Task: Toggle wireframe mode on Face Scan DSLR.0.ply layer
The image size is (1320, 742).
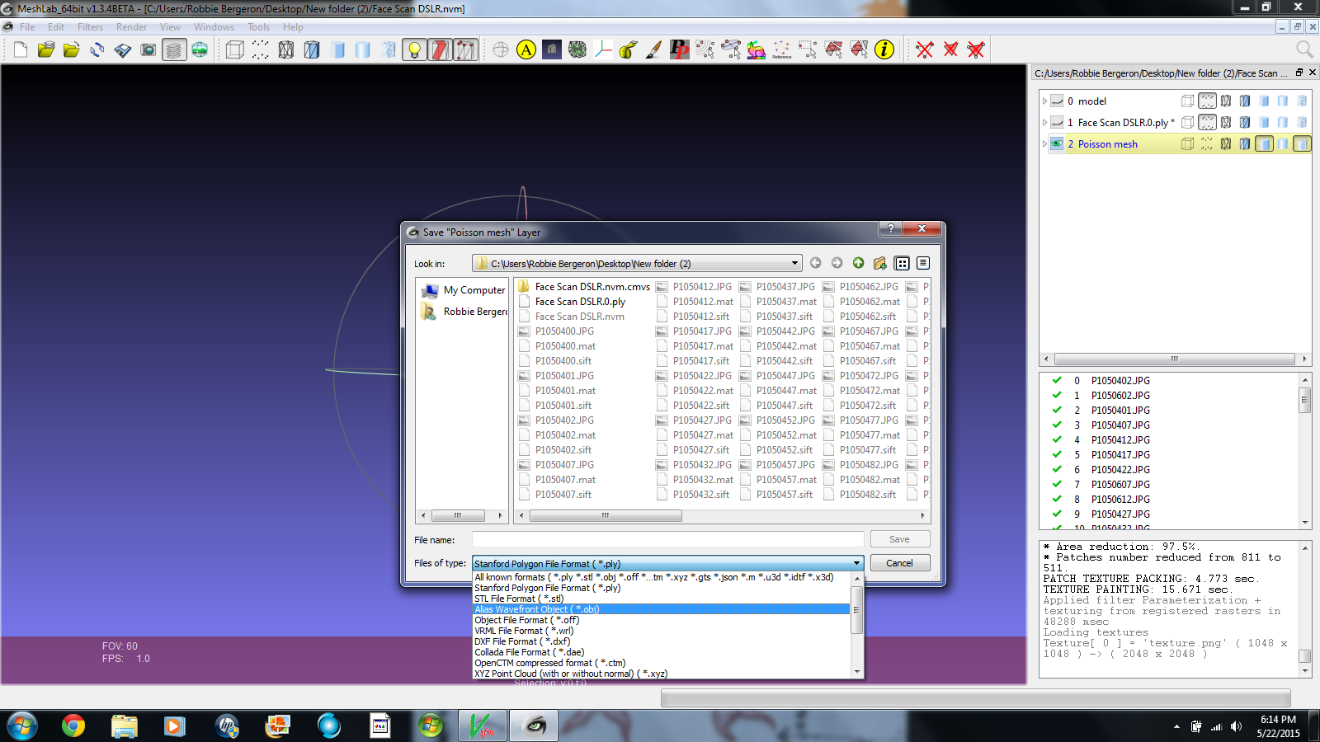Action: tap(1226, 122)
